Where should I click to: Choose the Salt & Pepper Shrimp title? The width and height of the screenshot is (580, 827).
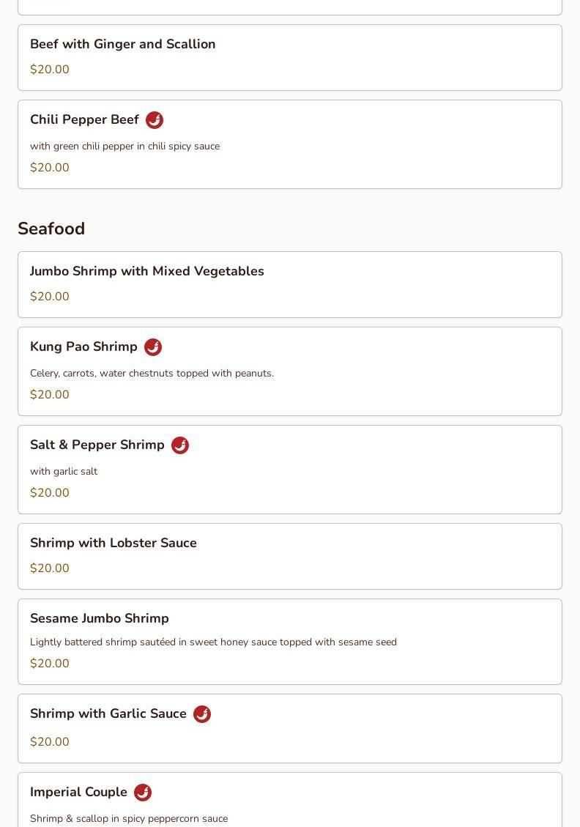pyautogui.click(x=97, y=445)
